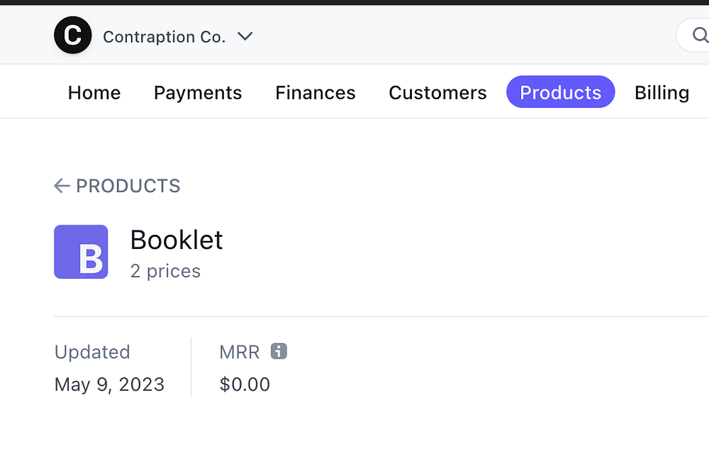Click the May 9, 2023 date
The width and height of the screenshot is (709, 463).
(109, 384)
